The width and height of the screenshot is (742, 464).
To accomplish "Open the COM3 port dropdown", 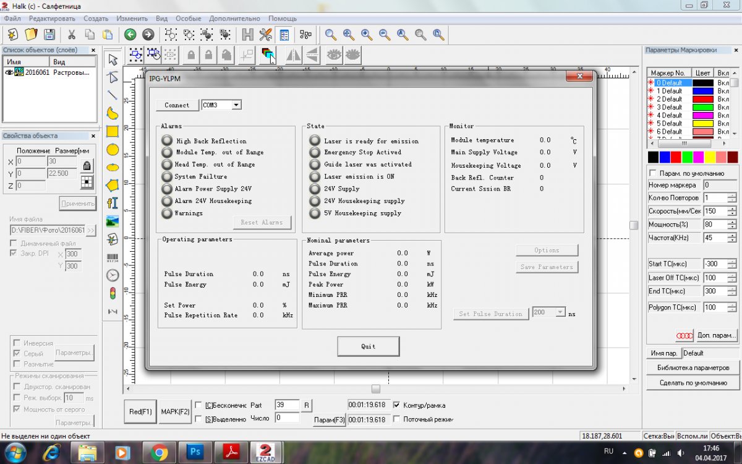I will tap(236, 105).
